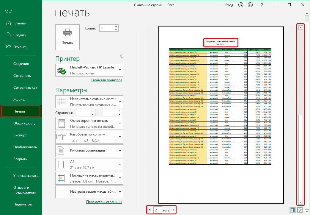Choose Закрыть in the sidebar
The image size is (310, 215).
click(20, 159)
